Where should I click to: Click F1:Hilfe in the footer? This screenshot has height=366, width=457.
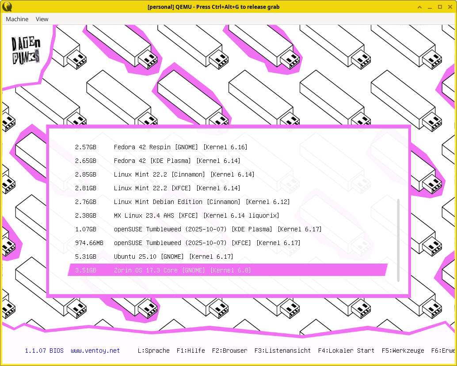point(190,351)
